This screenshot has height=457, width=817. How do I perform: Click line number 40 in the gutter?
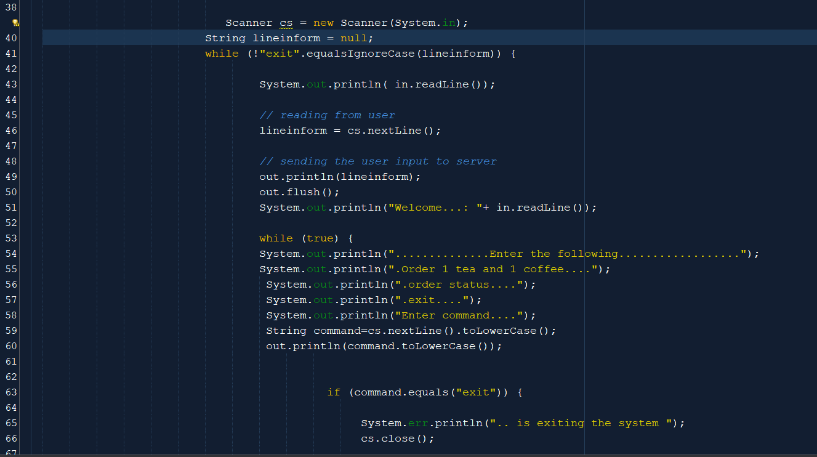[x=11, y=38]
